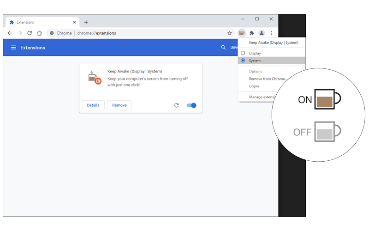This screenshot has height=231, width=369.
Task: Reload the page using the refresh arrow
Action: coord(30,33)
